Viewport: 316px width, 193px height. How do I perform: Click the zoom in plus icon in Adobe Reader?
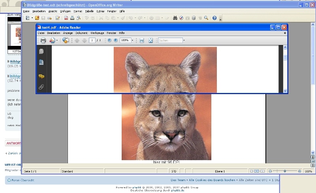click(115, 40)
